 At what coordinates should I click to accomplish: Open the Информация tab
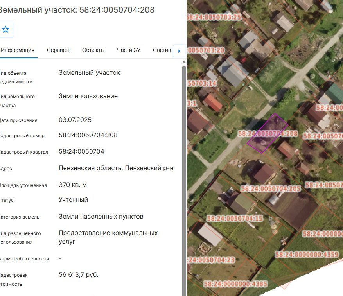18,50
